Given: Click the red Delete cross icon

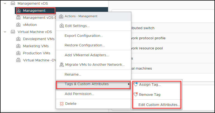Looking at the screenshot, I should point(62,104).
